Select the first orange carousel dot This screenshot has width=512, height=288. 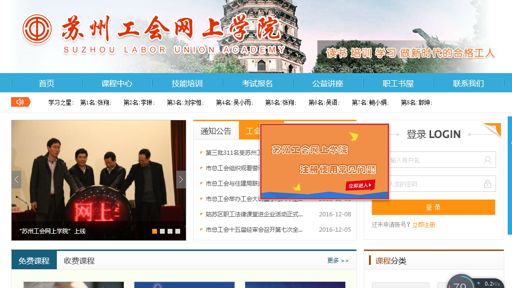pos(155,231)
